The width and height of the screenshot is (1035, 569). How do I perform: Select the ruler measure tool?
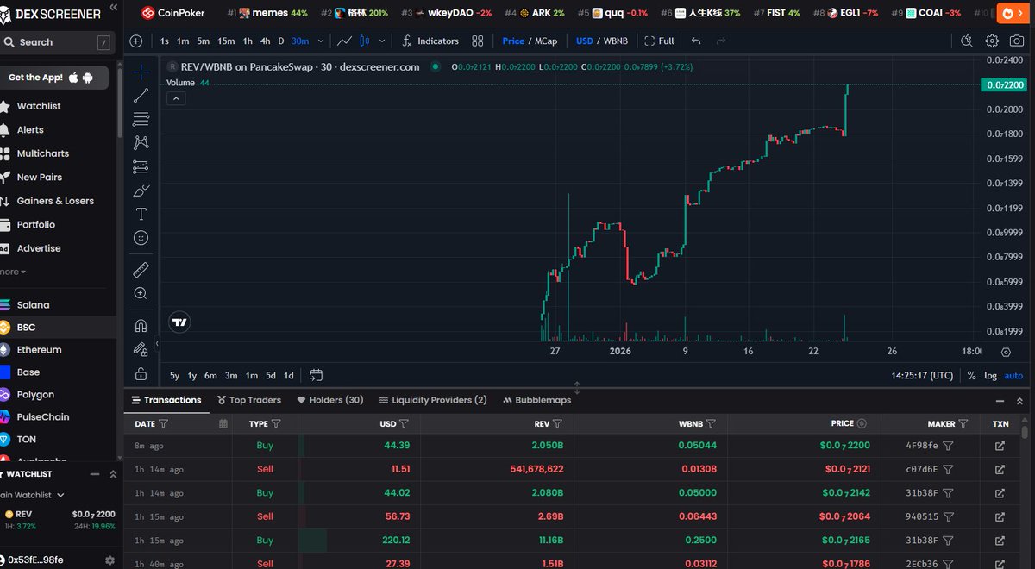[x=141, y=270]
